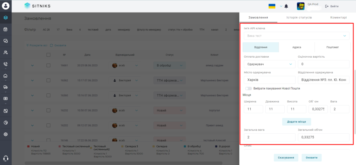The image size is (356, 165).
Task: Check the checkbox for order 16360
Action: point(48,95)
